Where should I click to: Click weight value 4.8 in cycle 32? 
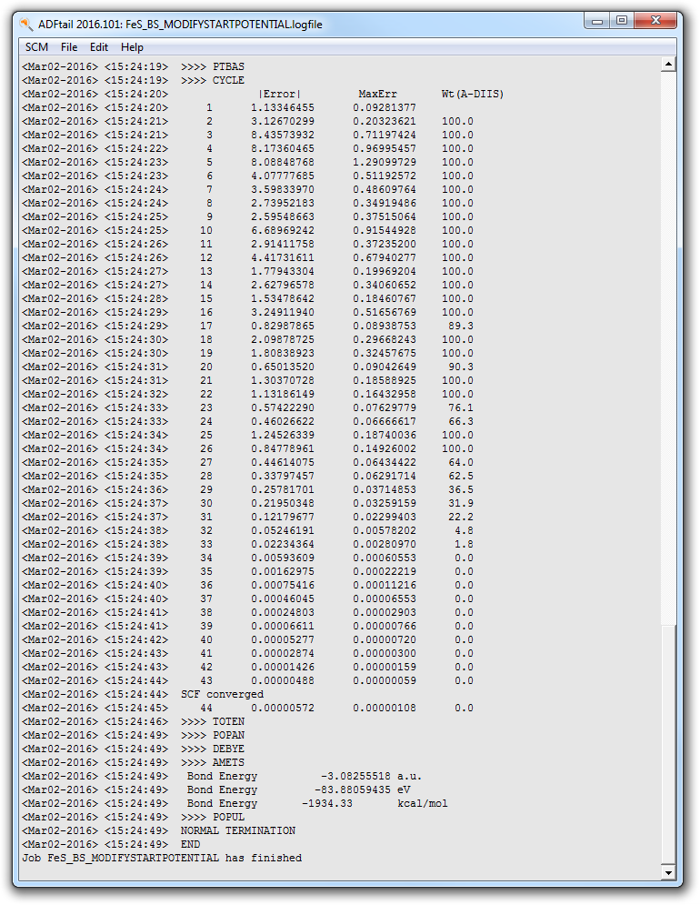(464, 530)
